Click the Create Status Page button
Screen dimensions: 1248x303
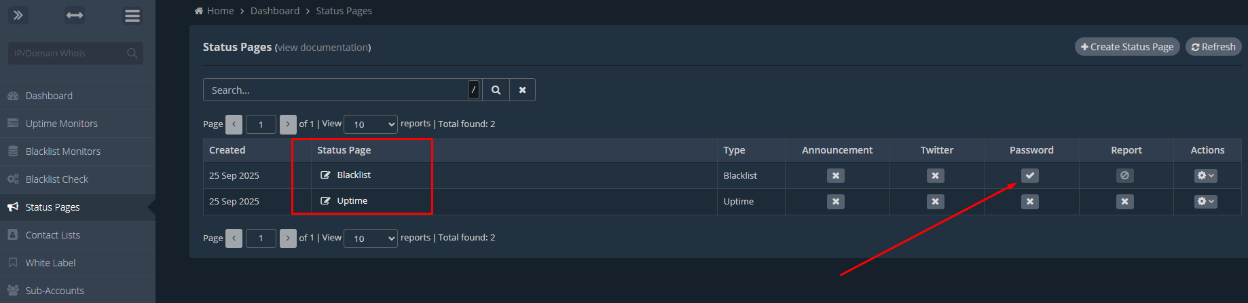tap(1127, 47)
